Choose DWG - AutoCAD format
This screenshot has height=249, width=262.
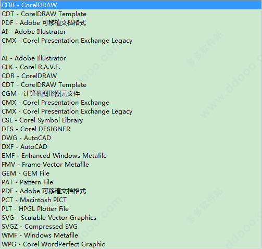pyautogui.click(x=131, y=138)
